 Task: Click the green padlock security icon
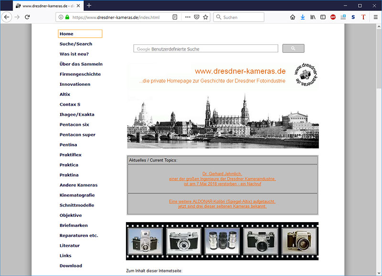pyautogui.click(x=67, y=17)
